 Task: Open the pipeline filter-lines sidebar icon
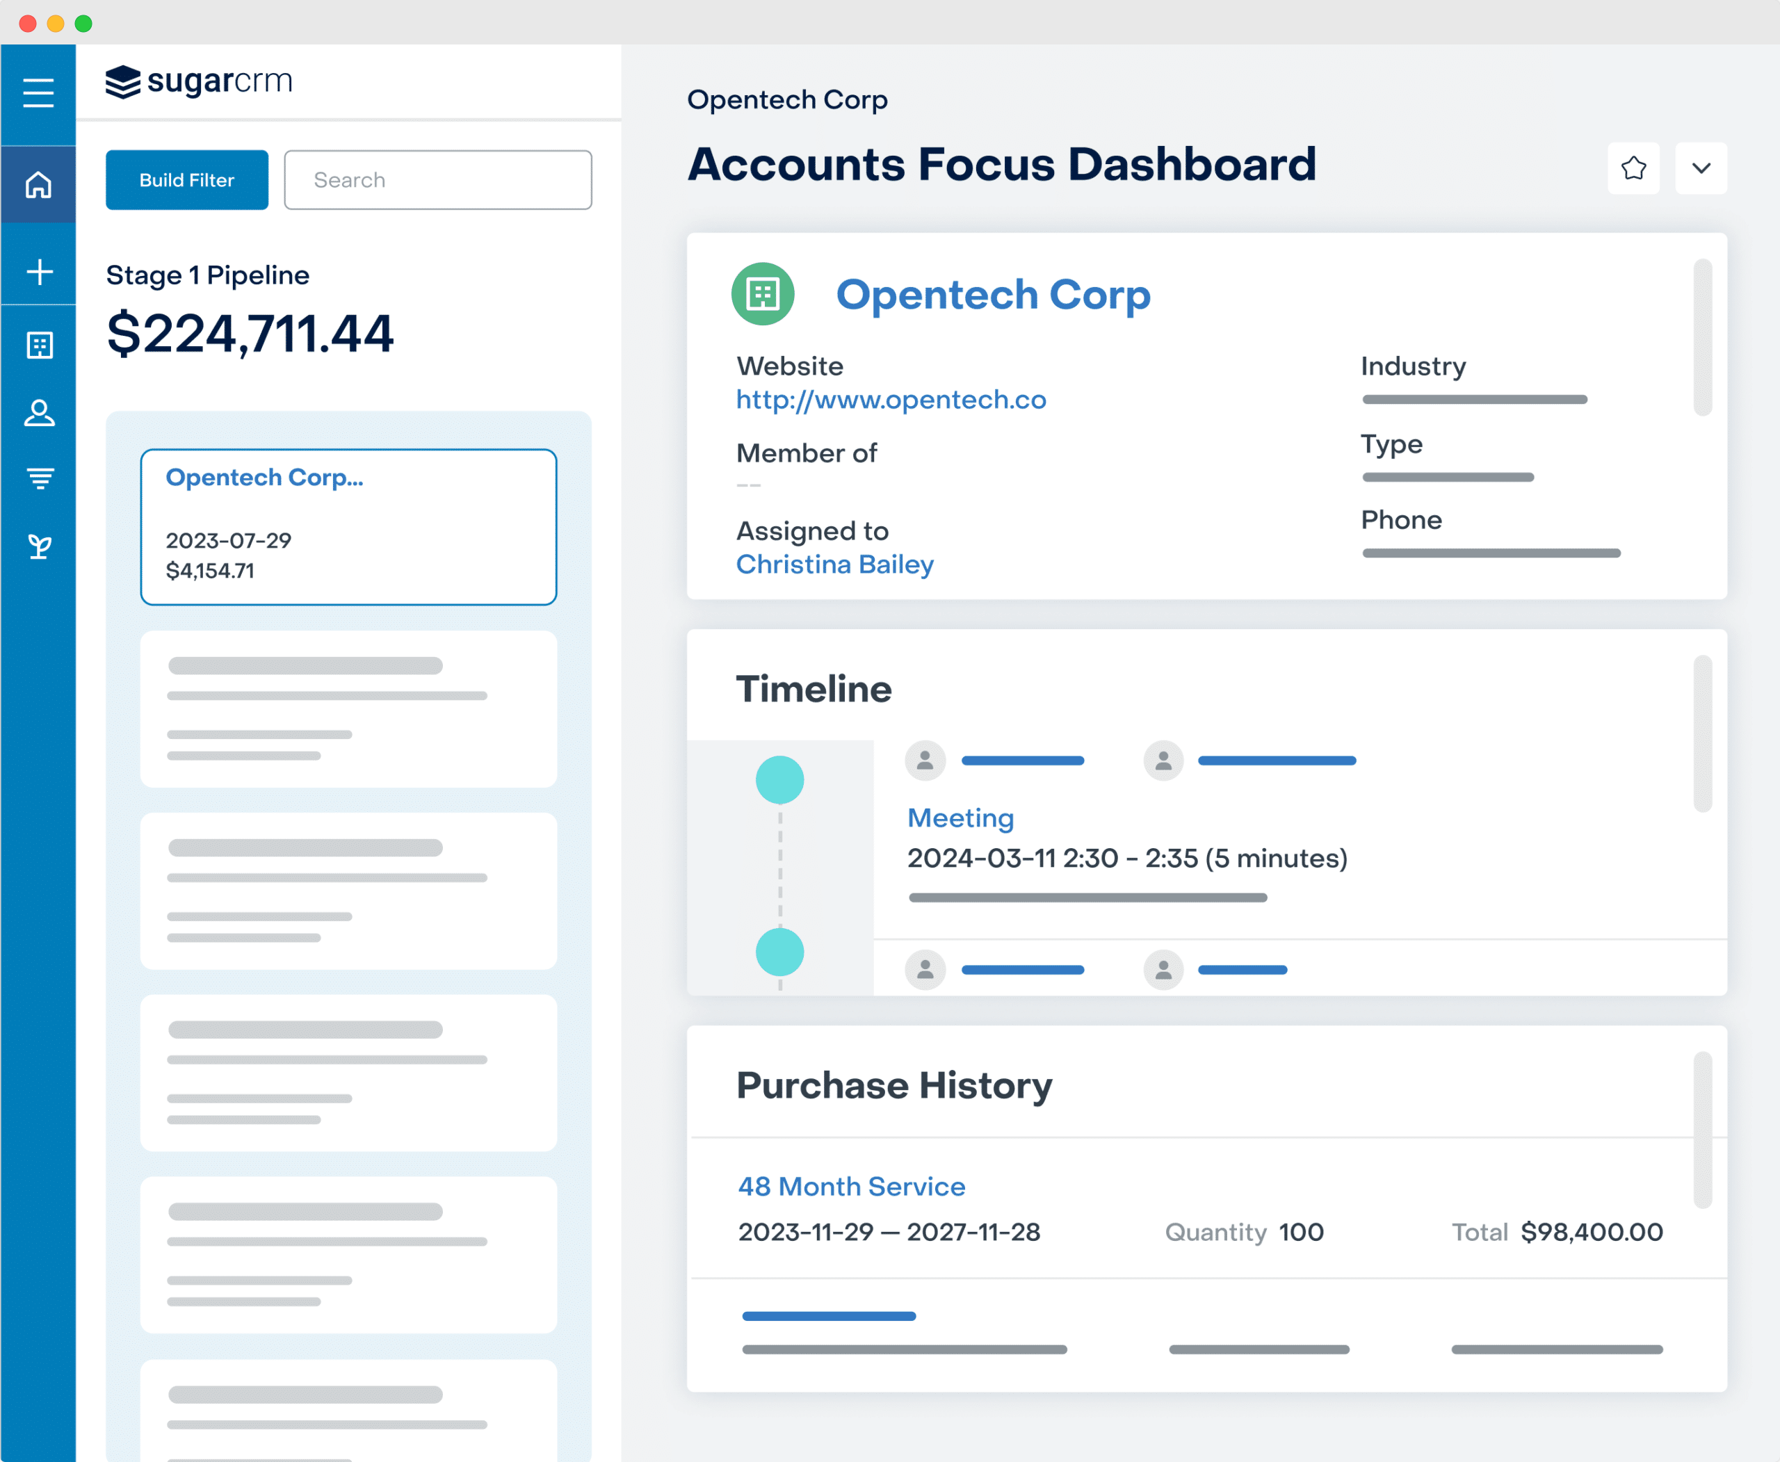39,478
